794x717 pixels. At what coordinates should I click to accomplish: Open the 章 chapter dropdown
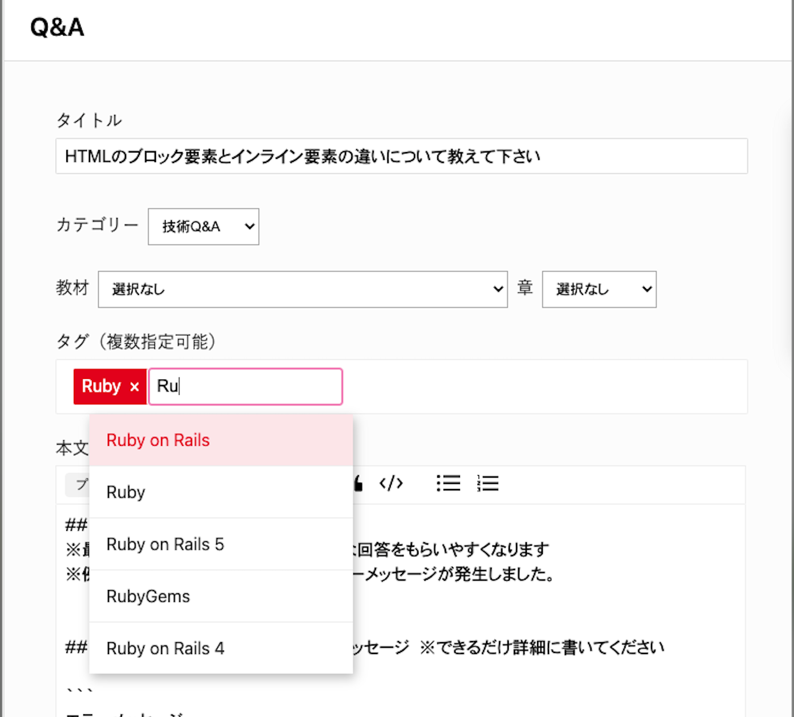tap(599, 289)
